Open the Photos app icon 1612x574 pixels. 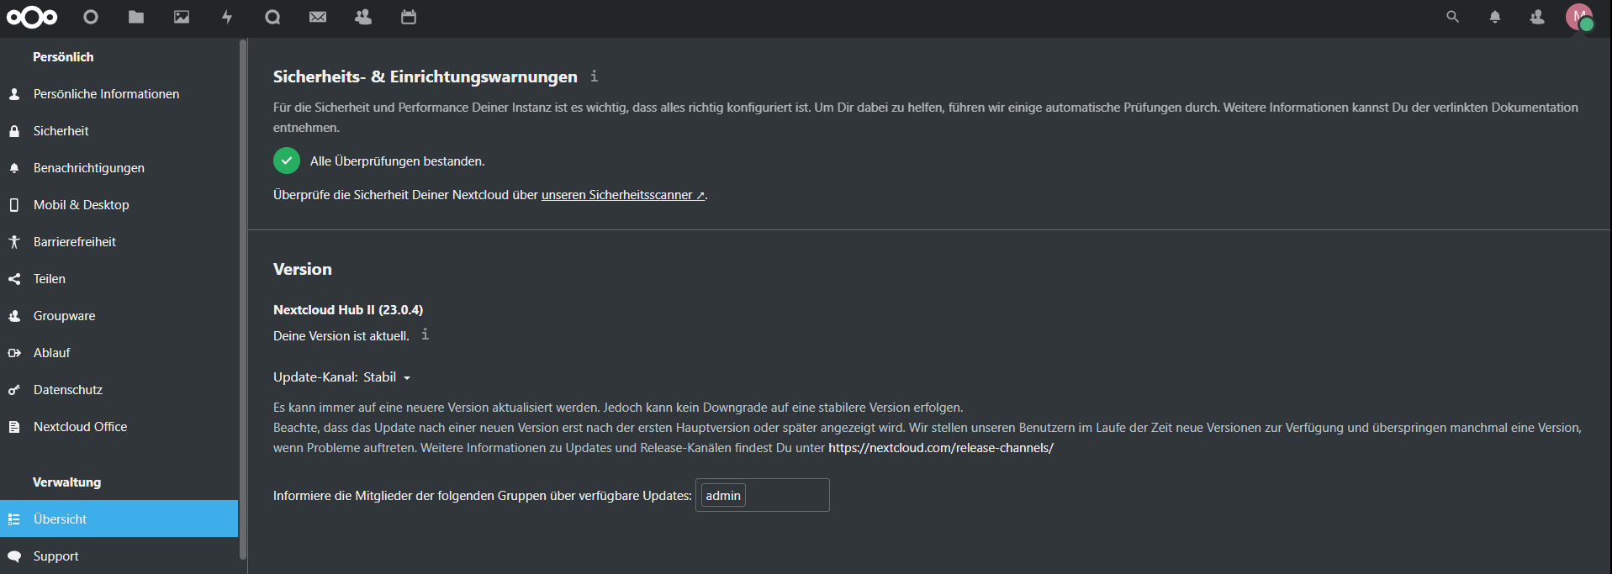pyautogui.click(x=182, y=17)
